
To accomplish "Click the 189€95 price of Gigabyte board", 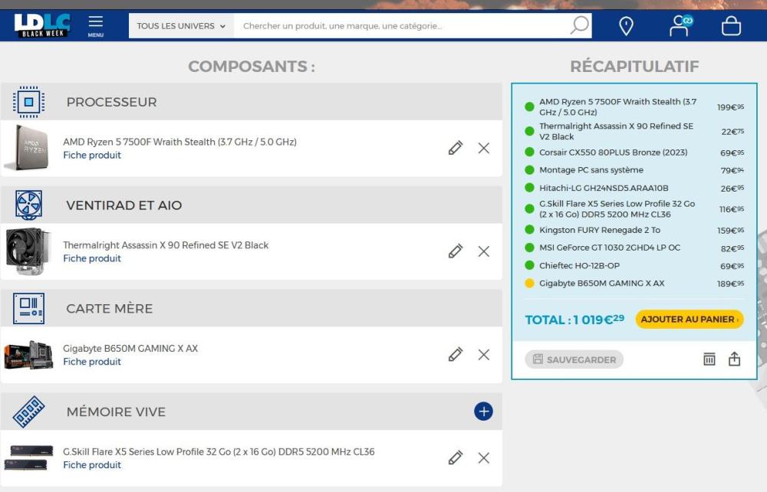I will (x=730, y=284).
